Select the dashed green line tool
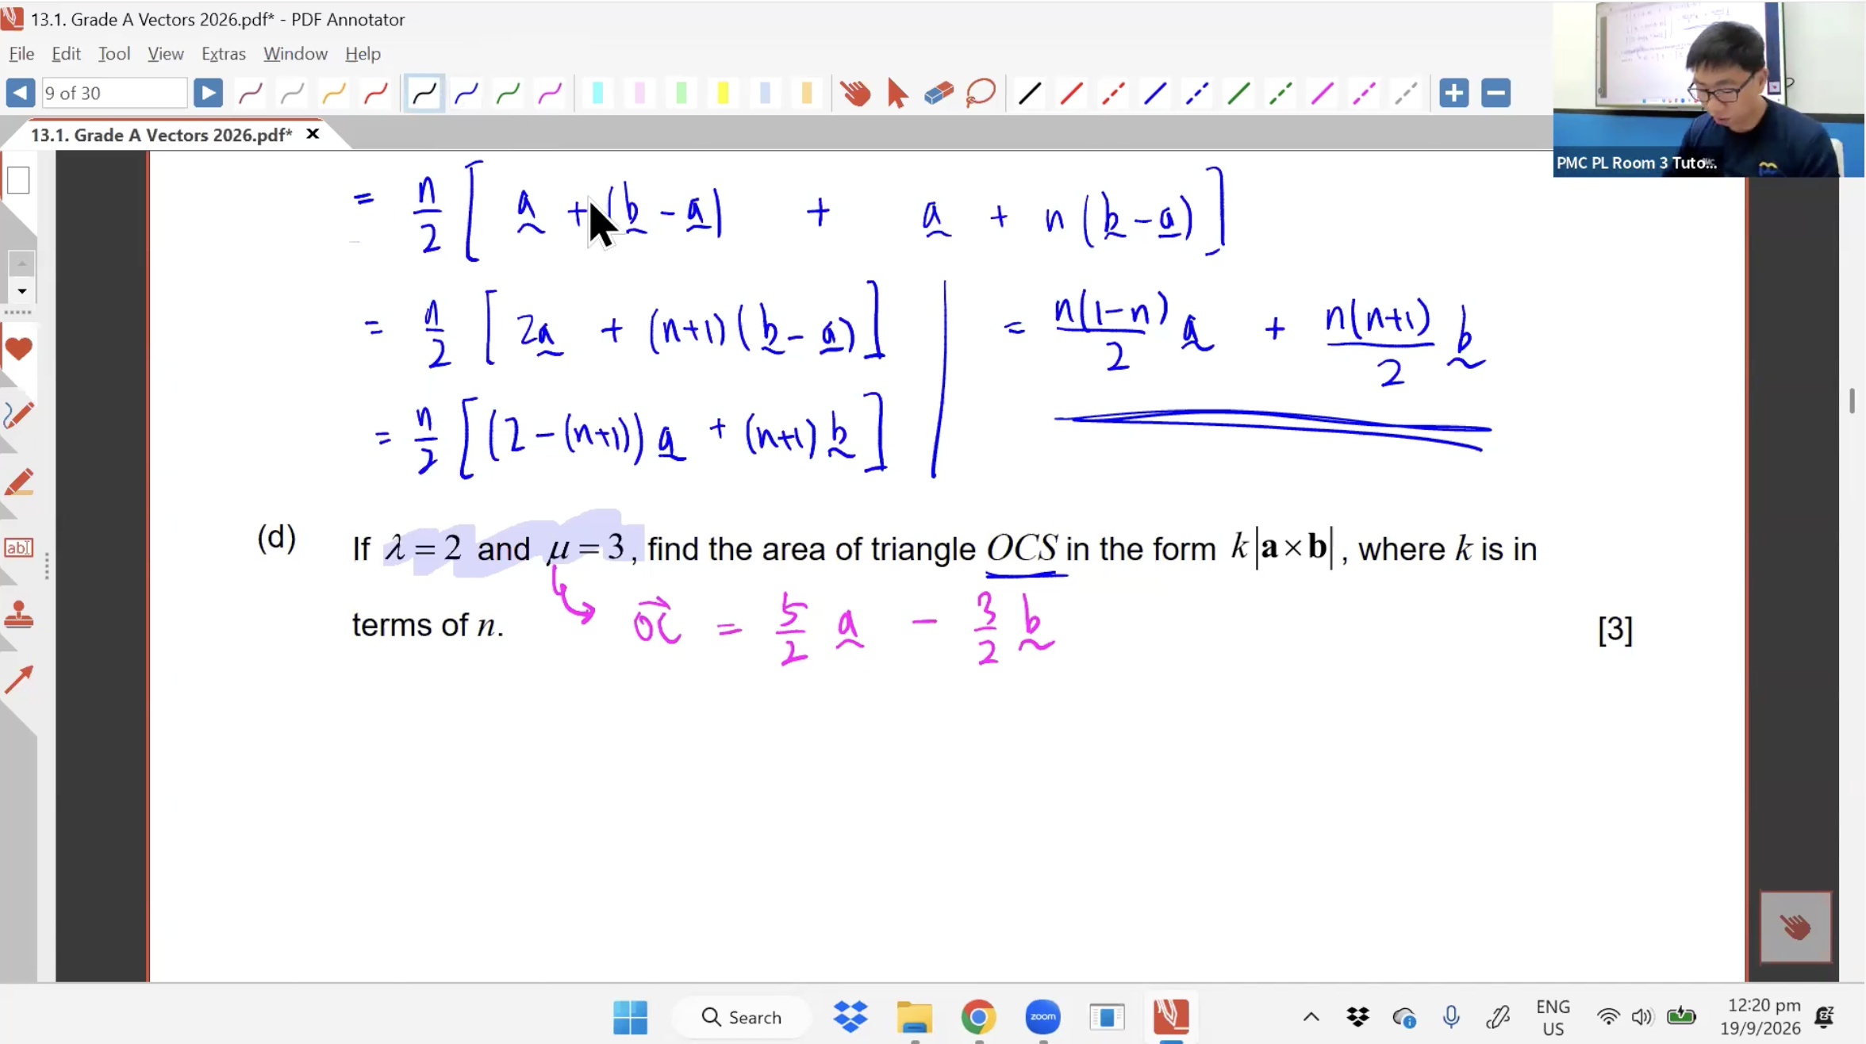This screenshot has height=1044, width=1866. point(1280,93)
